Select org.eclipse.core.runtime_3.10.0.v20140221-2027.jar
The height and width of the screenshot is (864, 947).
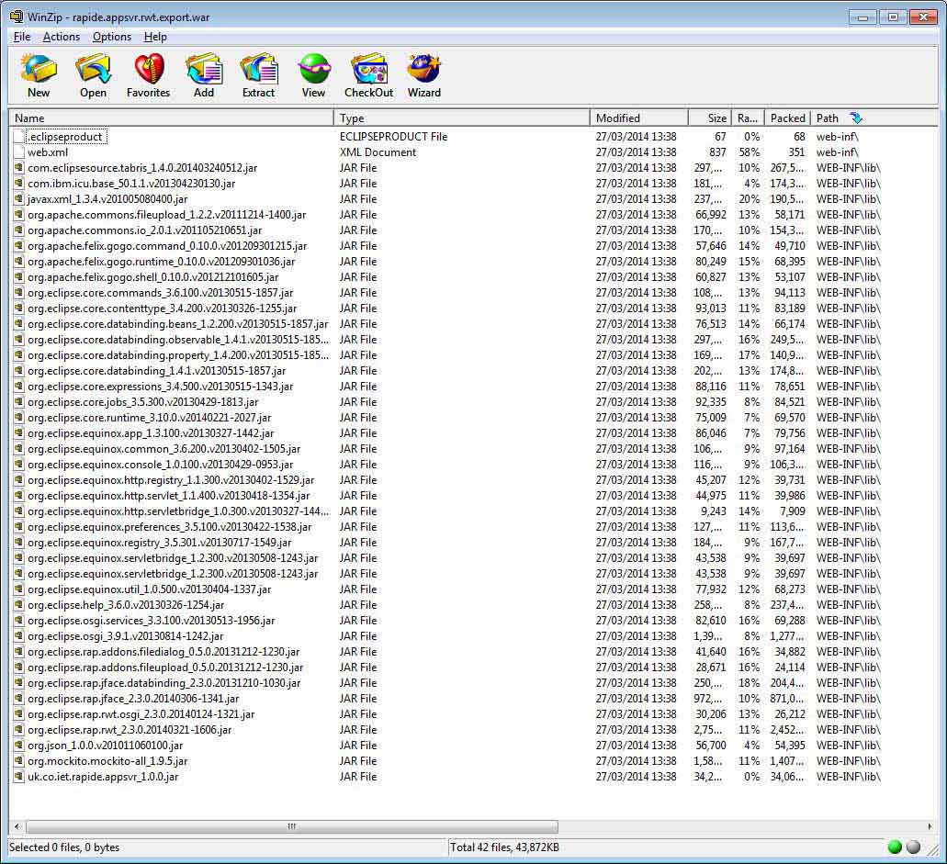(150, 417)
